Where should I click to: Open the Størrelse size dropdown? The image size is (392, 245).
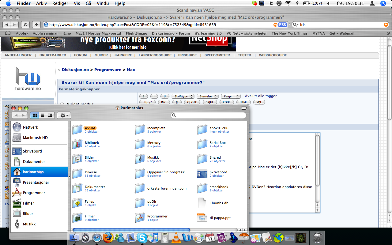[x=208, y=96]
